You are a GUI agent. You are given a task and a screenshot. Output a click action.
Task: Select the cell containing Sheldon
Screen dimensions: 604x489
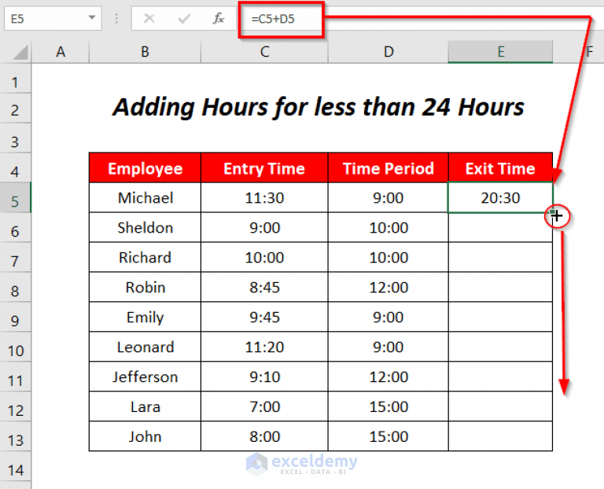[145, 227]
